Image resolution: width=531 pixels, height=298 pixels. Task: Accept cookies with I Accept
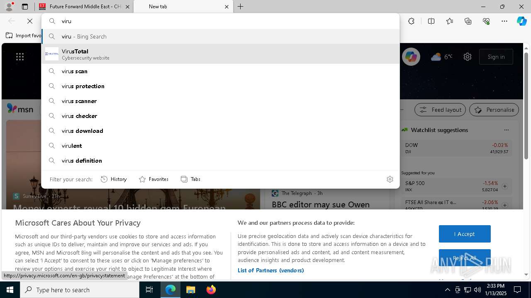465,234
